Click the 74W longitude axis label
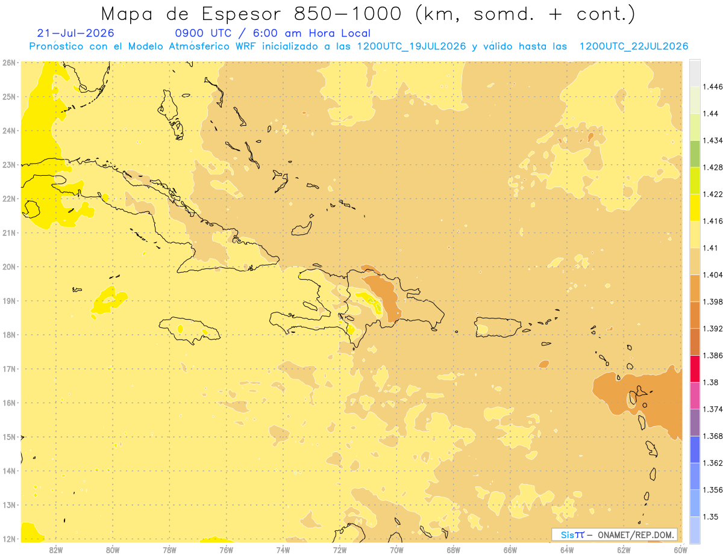The width and height of the screenshot is (723, 558). point(283,549)
